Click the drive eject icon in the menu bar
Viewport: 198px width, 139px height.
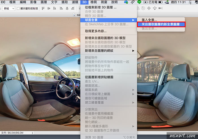pyautogui.click(x=167, y=2)
